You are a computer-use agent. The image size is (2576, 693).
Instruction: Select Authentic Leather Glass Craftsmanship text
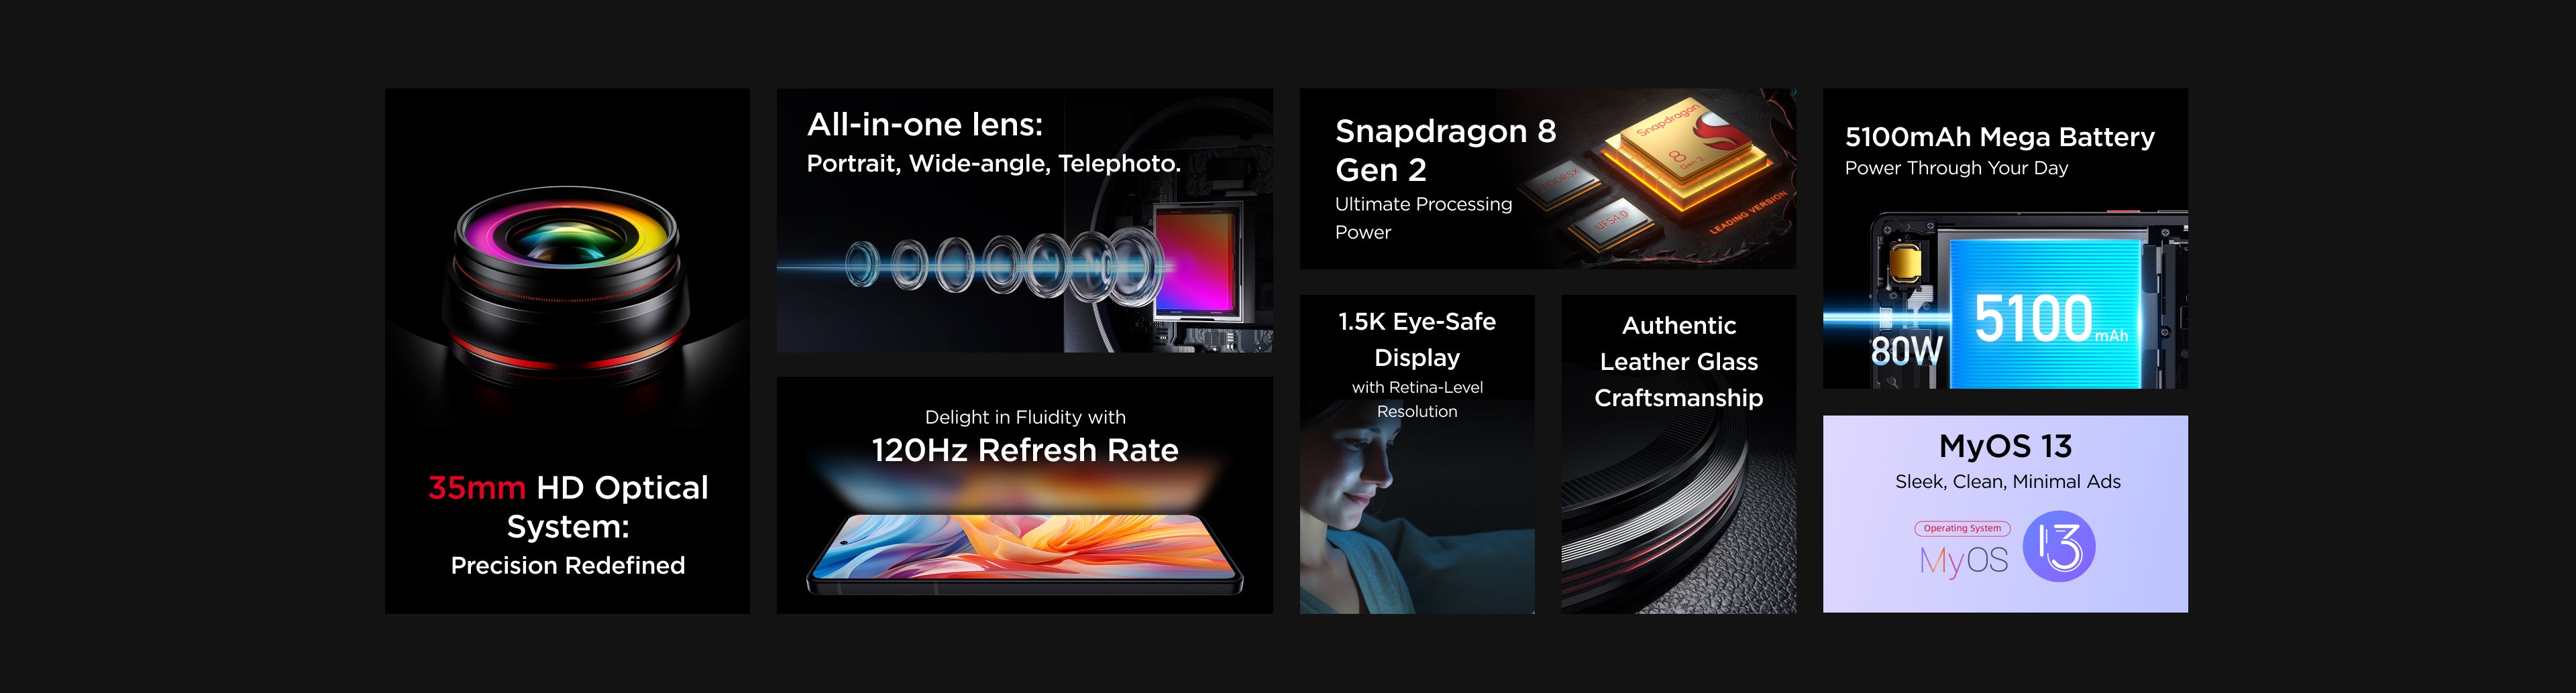point(1678,361)
